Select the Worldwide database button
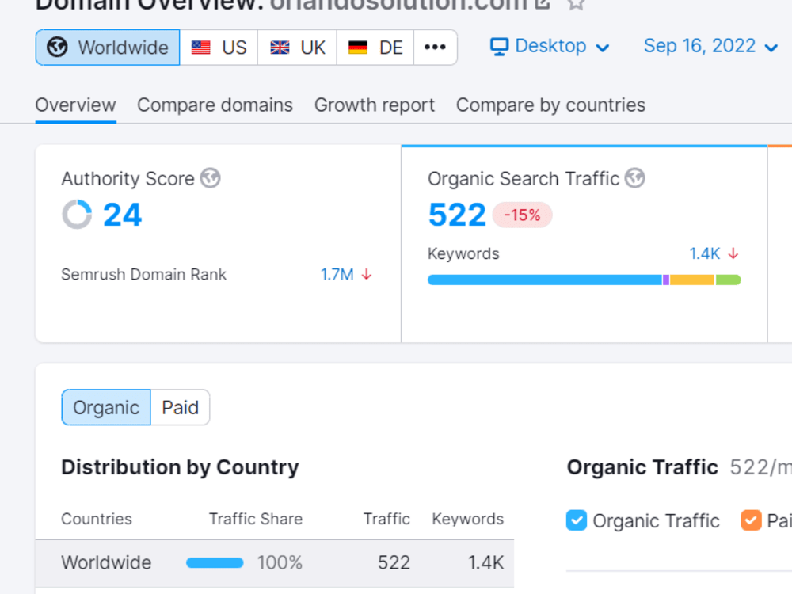The width and height of the screenshot is (792, 594). click(x=108, y=48)
